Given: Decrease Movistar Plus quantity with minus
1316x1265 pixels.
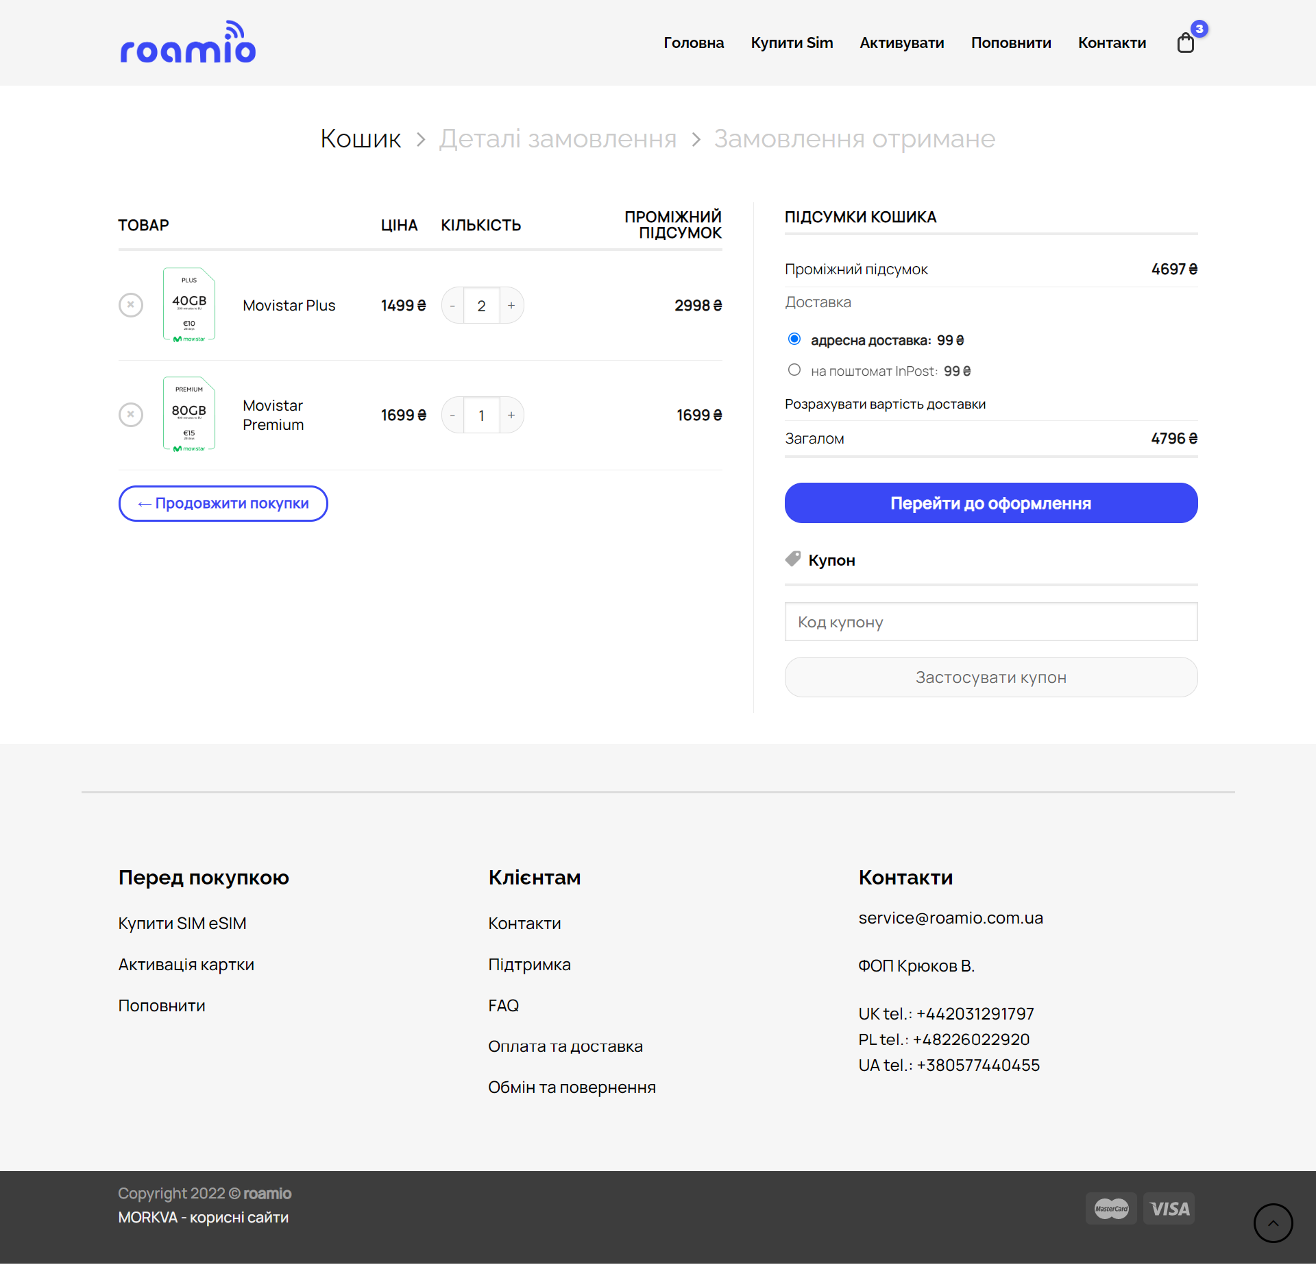Looking at the screenshot, I should point(452,306).
